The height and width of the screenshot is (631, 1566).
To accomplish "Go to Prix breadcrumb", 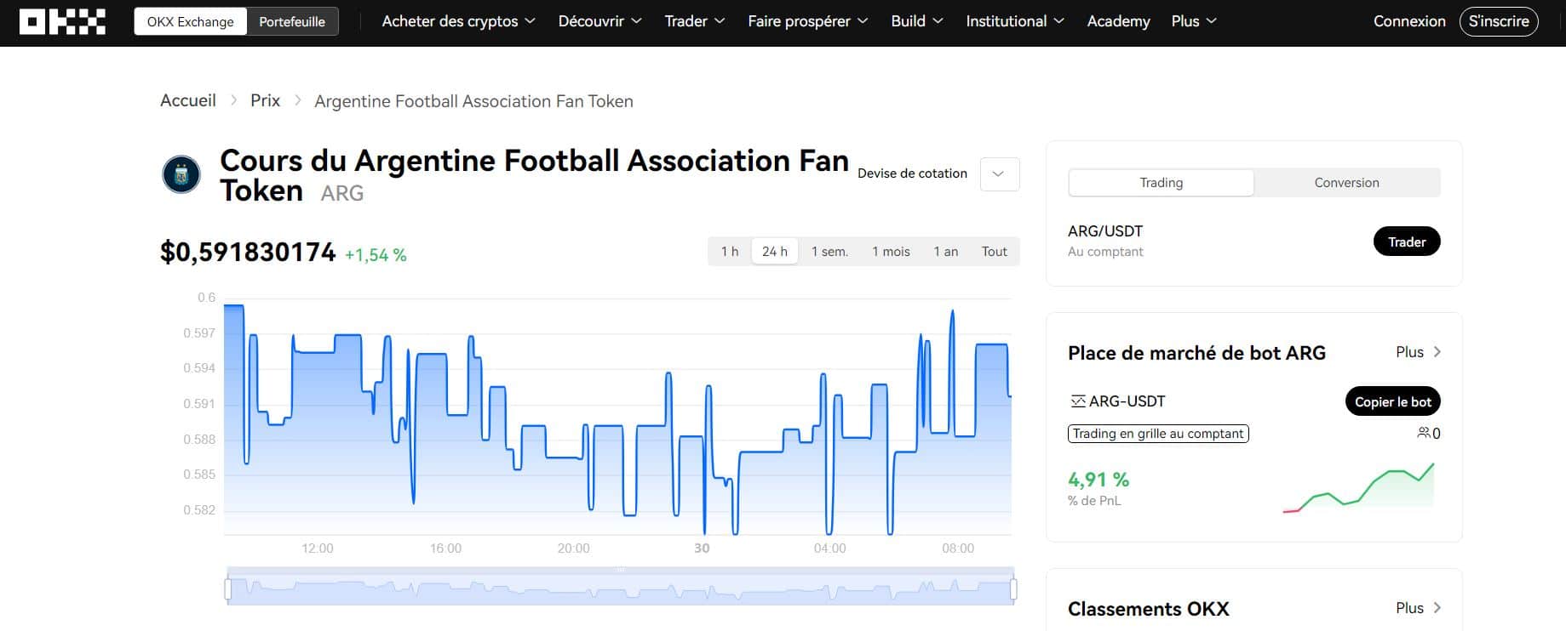I will pos(265,100).
